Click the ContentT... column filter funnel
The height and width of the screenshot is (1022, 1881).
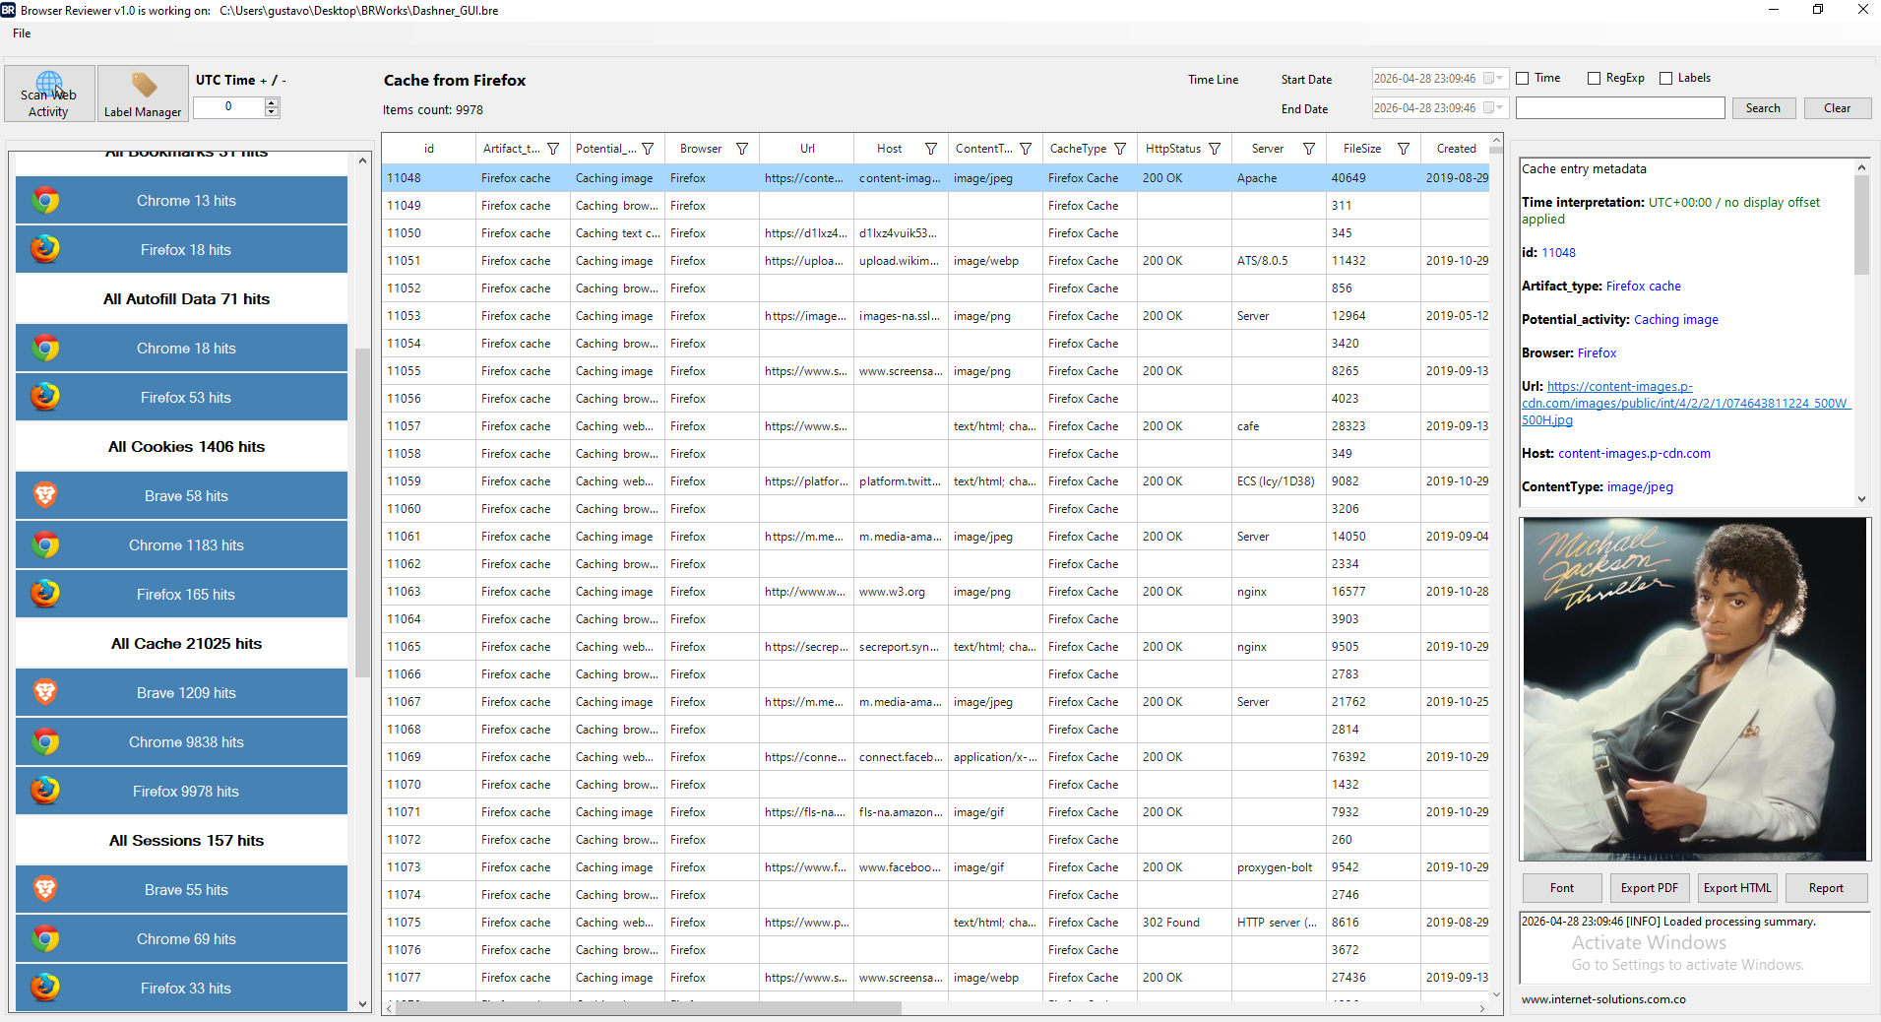[1026, 149]
